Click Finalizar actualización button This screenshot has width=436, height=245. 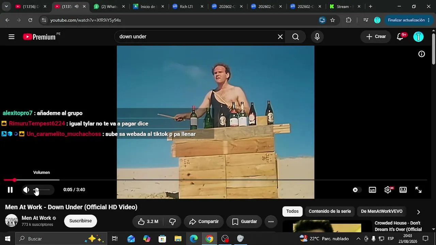point(406,20)
